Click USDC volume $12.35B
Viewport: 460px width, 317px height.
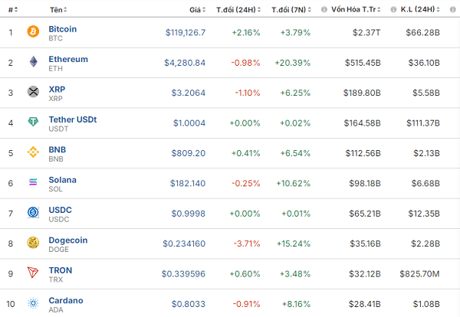[x=424, y=214]
